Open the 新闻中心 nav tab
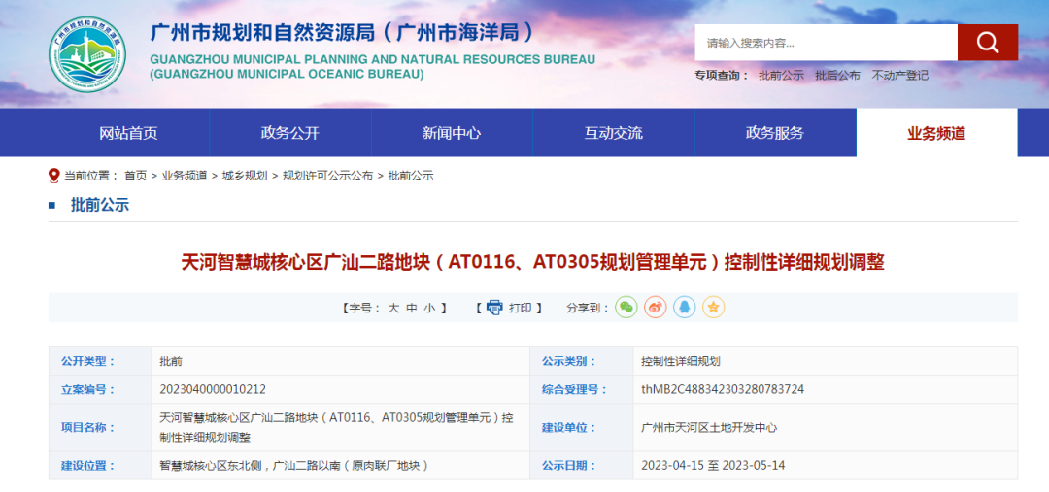Image resolution: width=1049 pixels, height=492 pixels. click(452, 133)
